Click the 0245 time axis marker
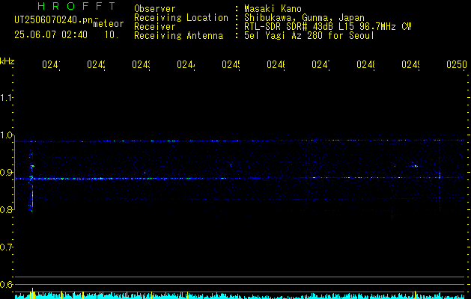The height and width of the screenshot is (299, 471). [x=231, y=64]
